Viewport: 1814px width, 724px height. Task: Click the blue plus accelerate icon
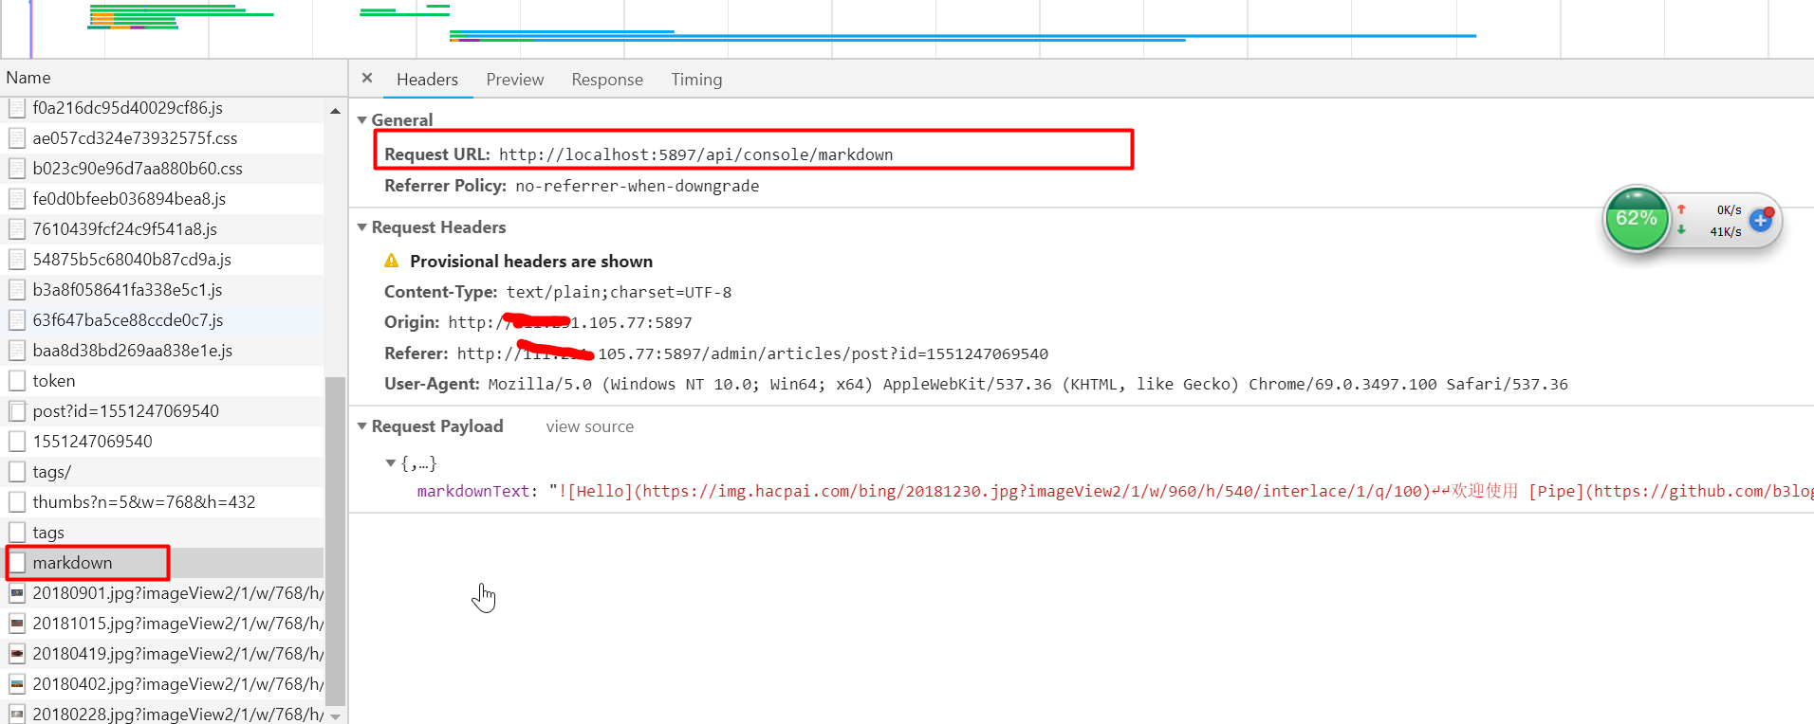coord(1761,220)
